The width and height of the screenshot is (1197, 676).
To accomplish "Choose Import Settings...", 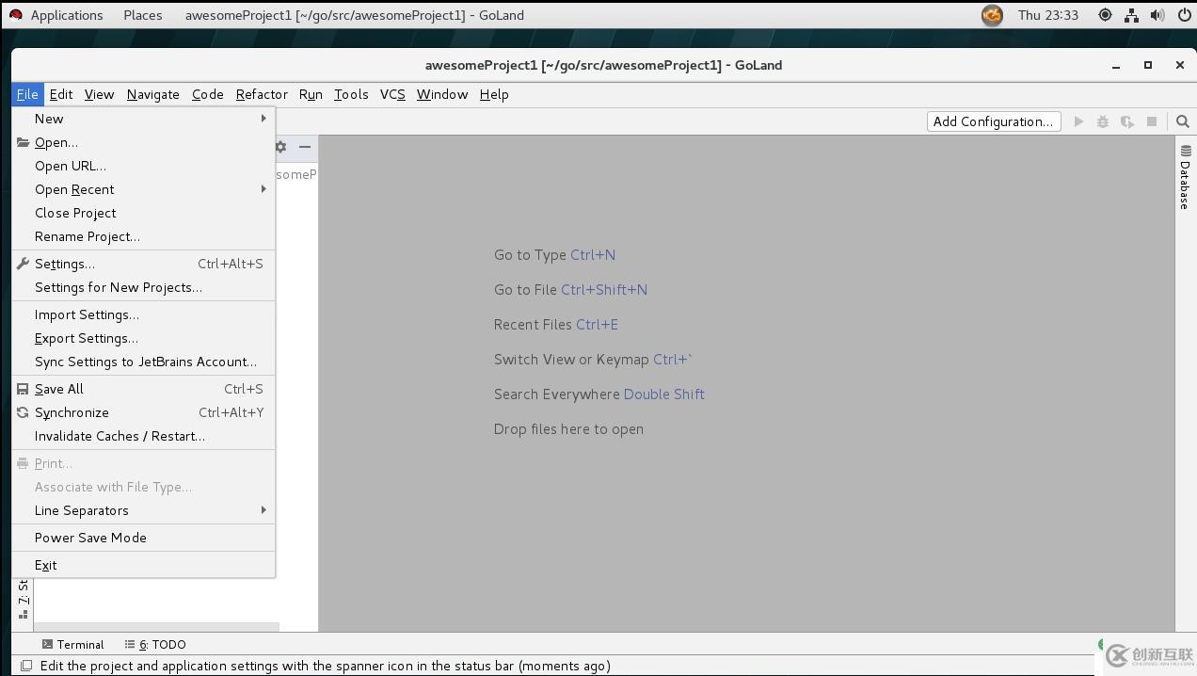I will pyautogui.click(x=144, y=314).
